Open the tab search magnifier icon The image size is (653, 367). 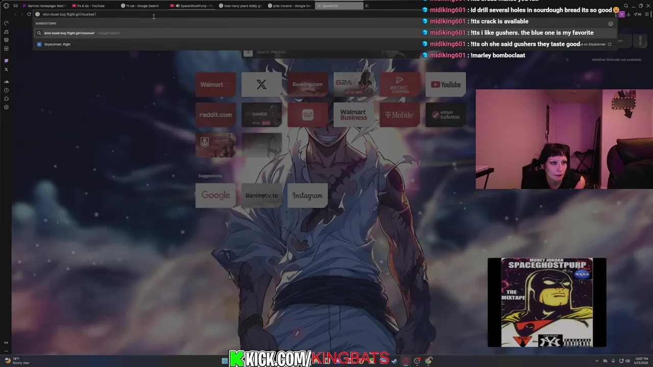626,6
